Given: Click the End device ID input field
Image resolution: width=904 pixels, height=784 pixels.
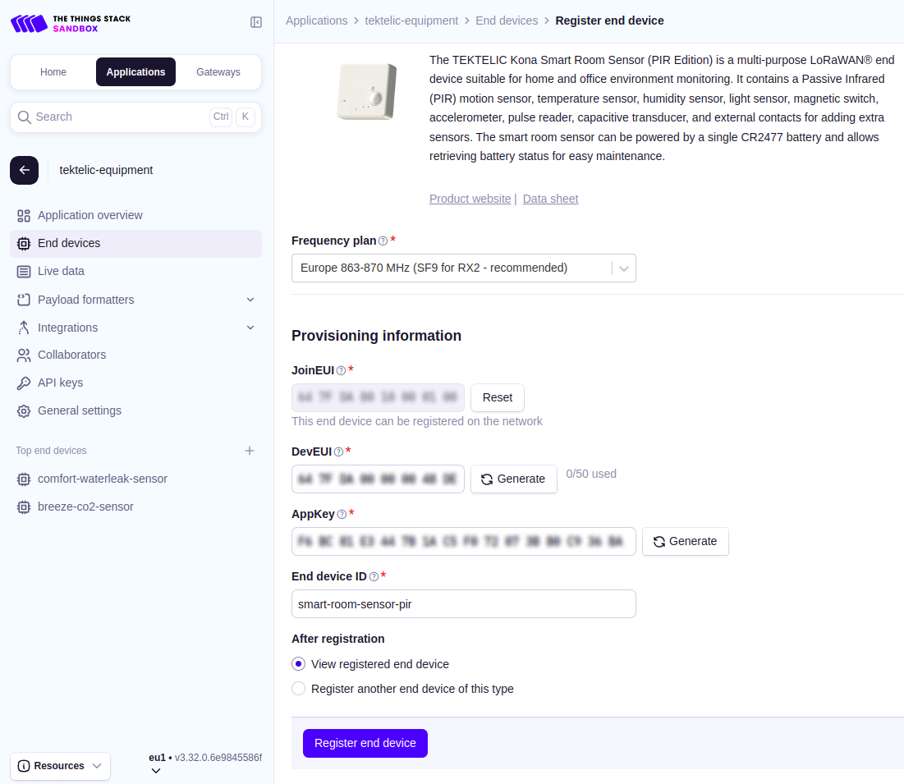Looking at the screenshot, I should point(463,604).
